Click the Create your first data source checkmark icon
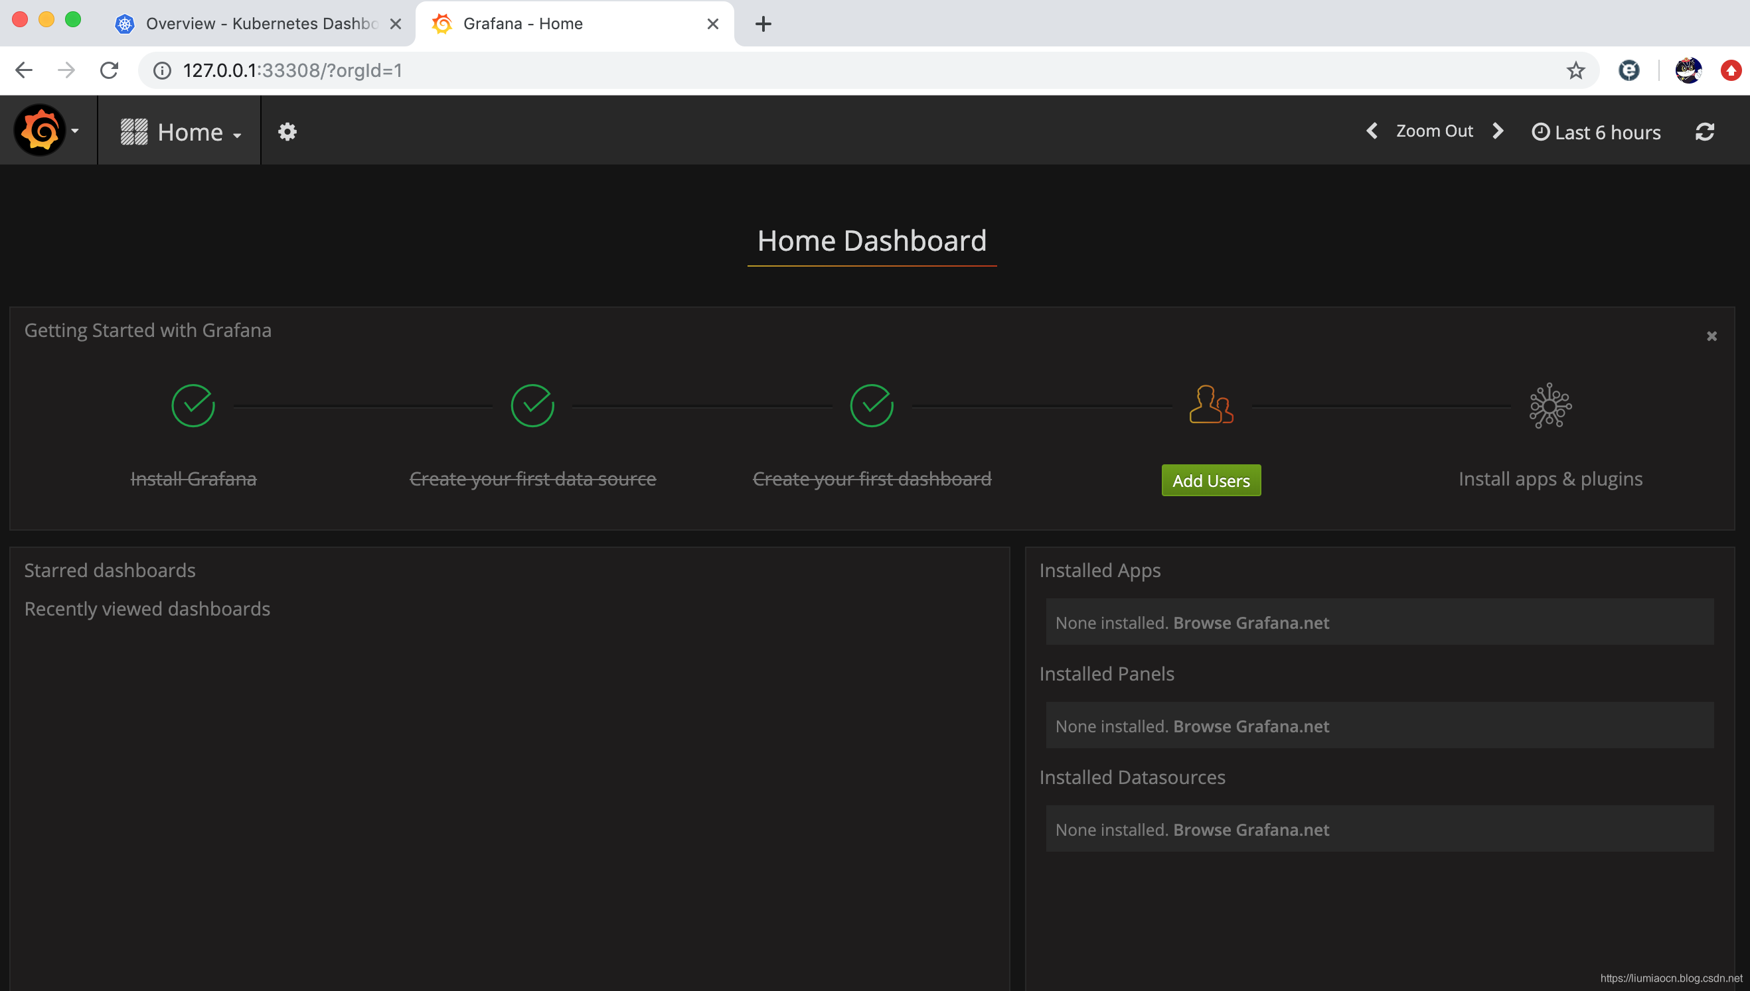1750x991 pixels. point(532,406)
